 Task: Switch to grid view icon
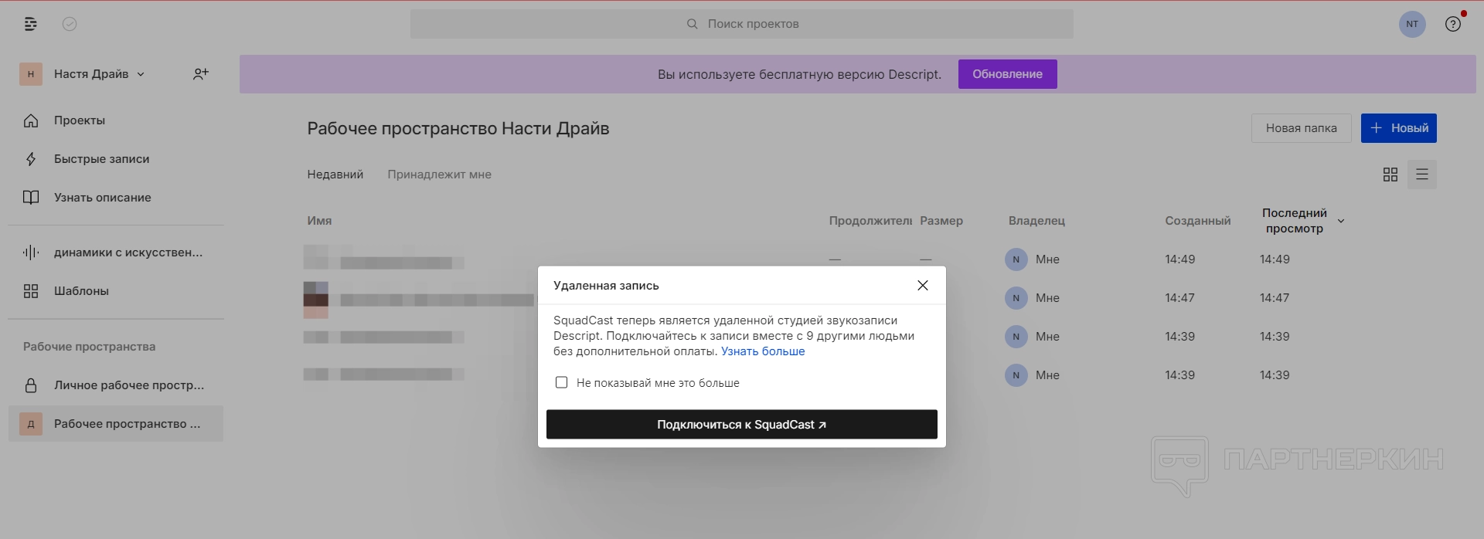point(1390,175)
